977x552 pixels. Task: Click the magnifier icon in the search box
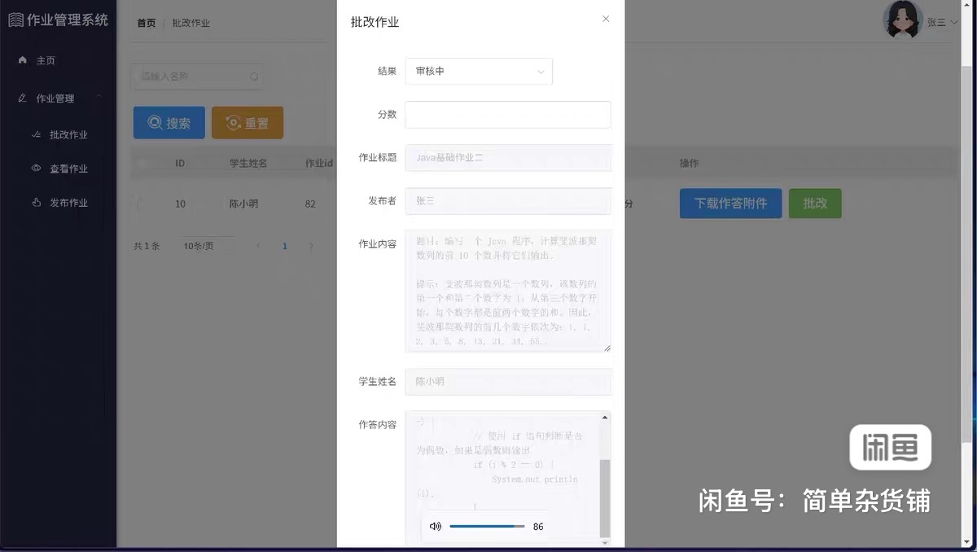pyautogui.click(x=254, y=77)
